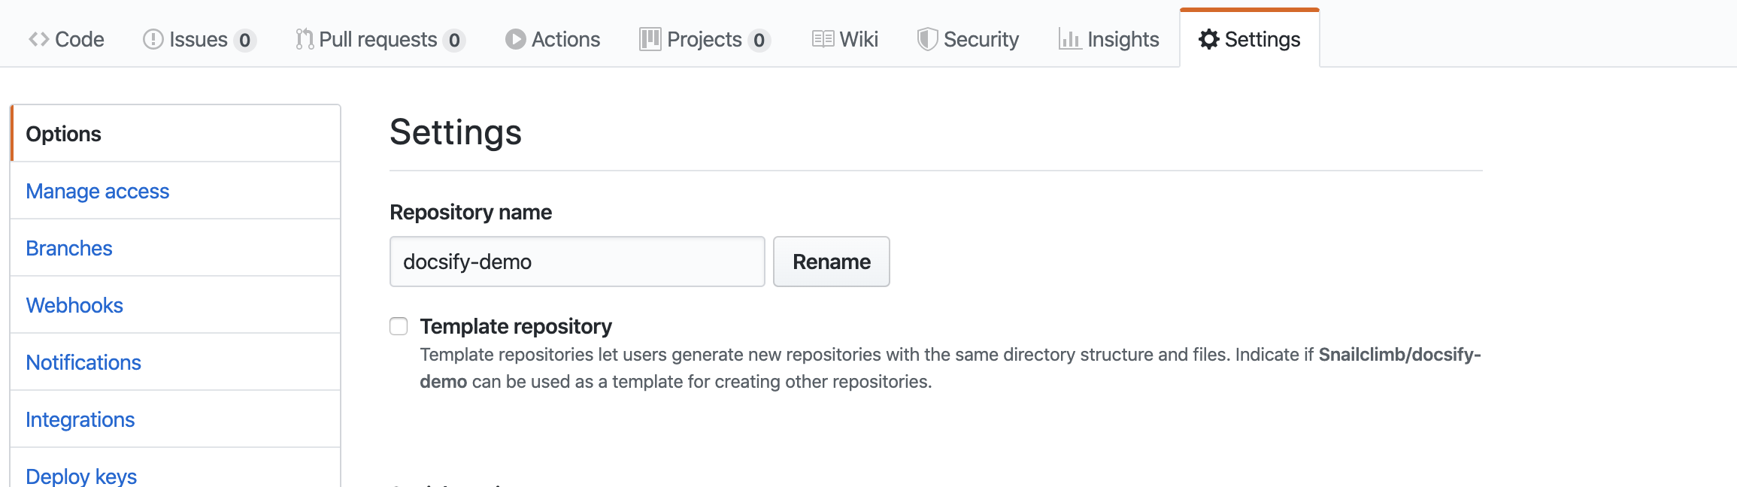Open the Issues tab
This screenshot has width=1737, height=487.
199,39
